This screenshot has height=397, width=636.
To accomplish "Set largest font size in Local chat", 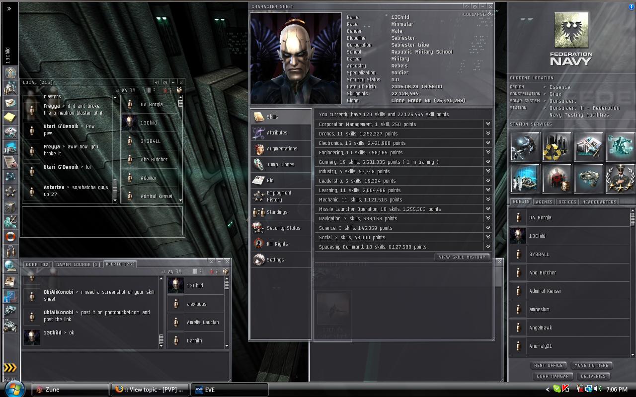I will tap(132, 90).
